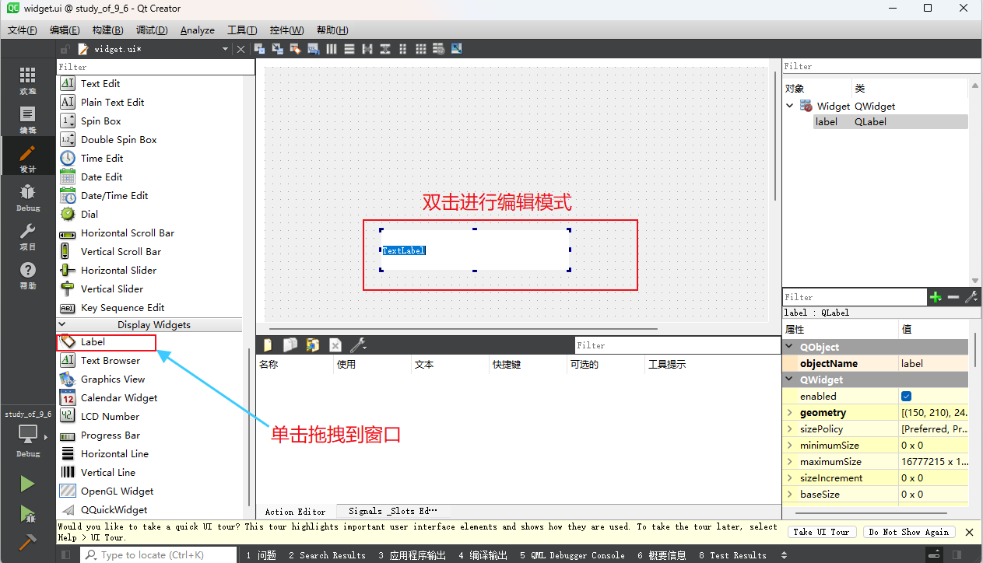Open the 编译输出 output pane
983x563 pixels.
(x=483, y=555)
